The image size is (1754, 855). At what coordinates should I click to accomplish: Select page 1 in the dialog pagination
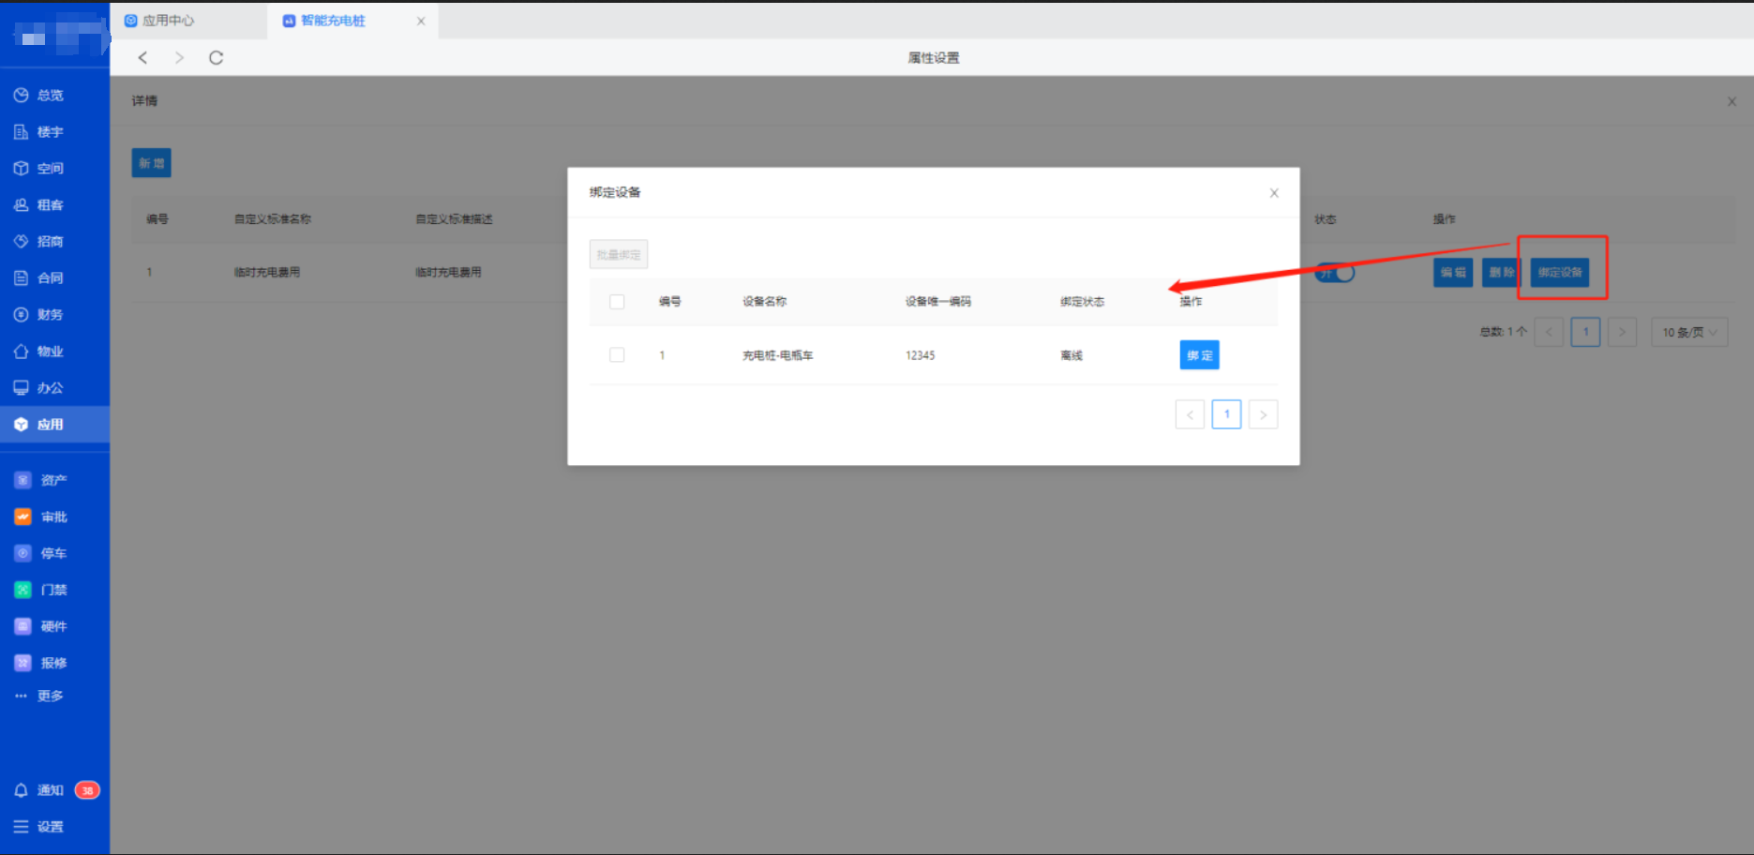(1226, 414)
